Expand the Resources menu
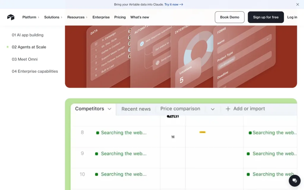The image size is (304, 190). tap(77, 17)
